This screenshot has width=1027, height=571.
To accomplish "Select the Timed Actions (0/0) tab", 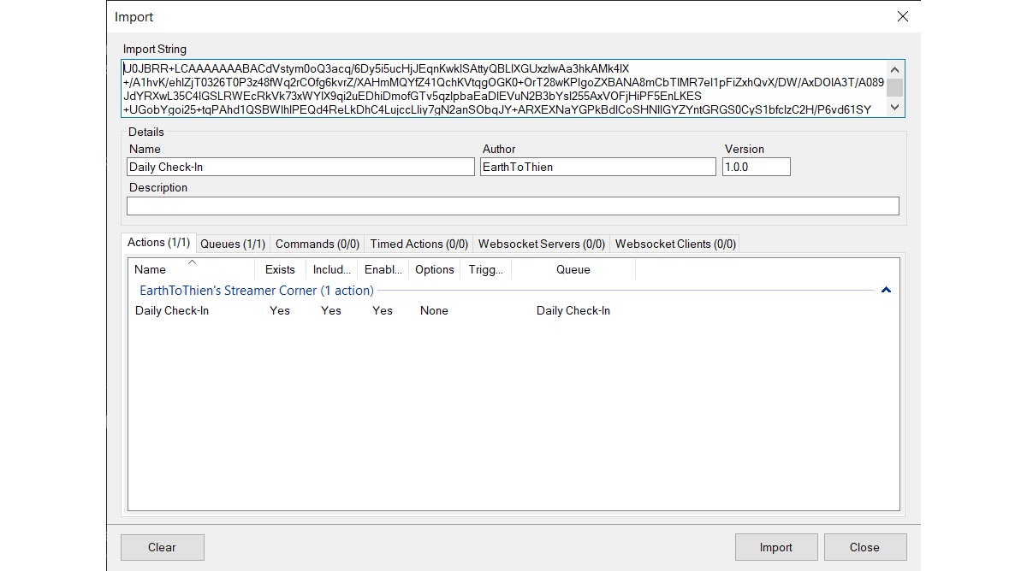I will click(419, 244).
